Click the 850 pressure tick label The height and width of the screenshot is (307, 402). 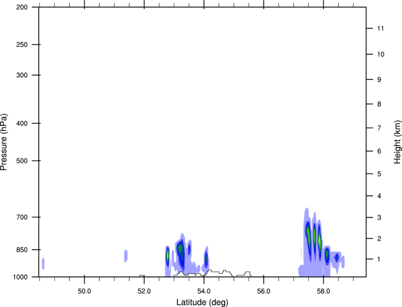pos(22,250)
